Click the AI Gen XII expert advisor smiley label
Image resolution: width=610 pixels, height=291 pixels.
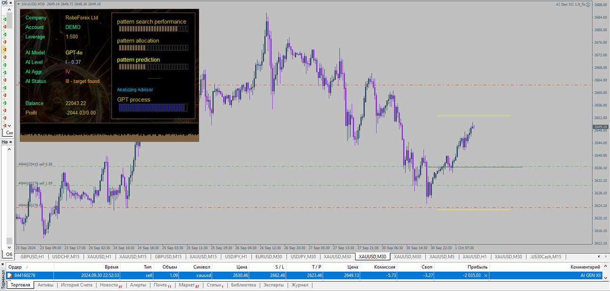(574, 4)
